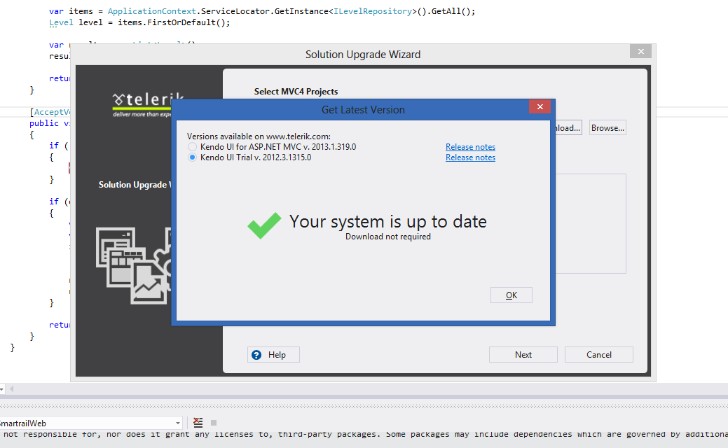
Task: Select Kendo UI for ASP.NET MVC v. 2013.1.319.0 radio
Action: (192, 147)
